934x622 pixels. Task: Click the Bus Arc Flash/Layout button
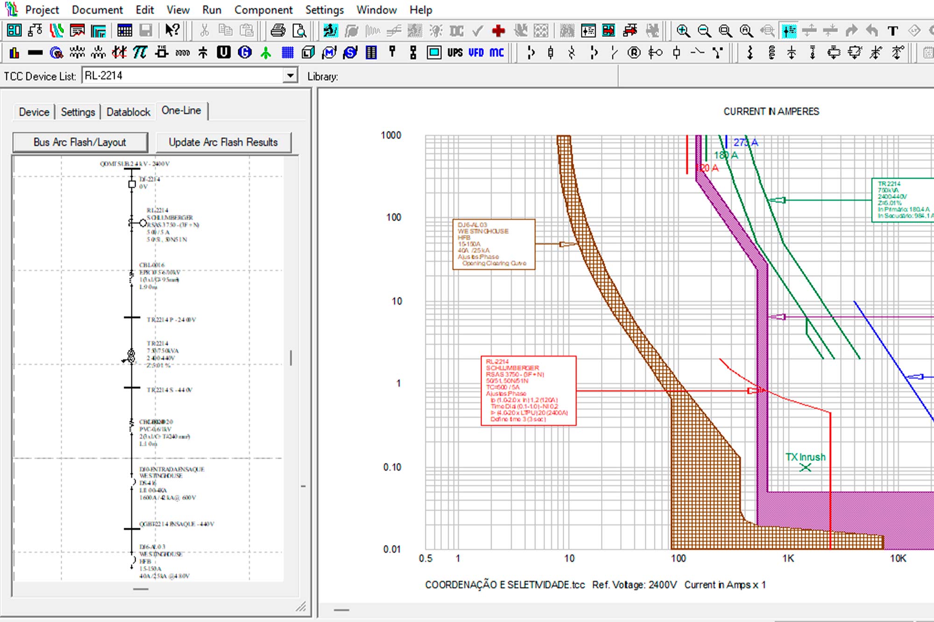[x=80, y=142]
